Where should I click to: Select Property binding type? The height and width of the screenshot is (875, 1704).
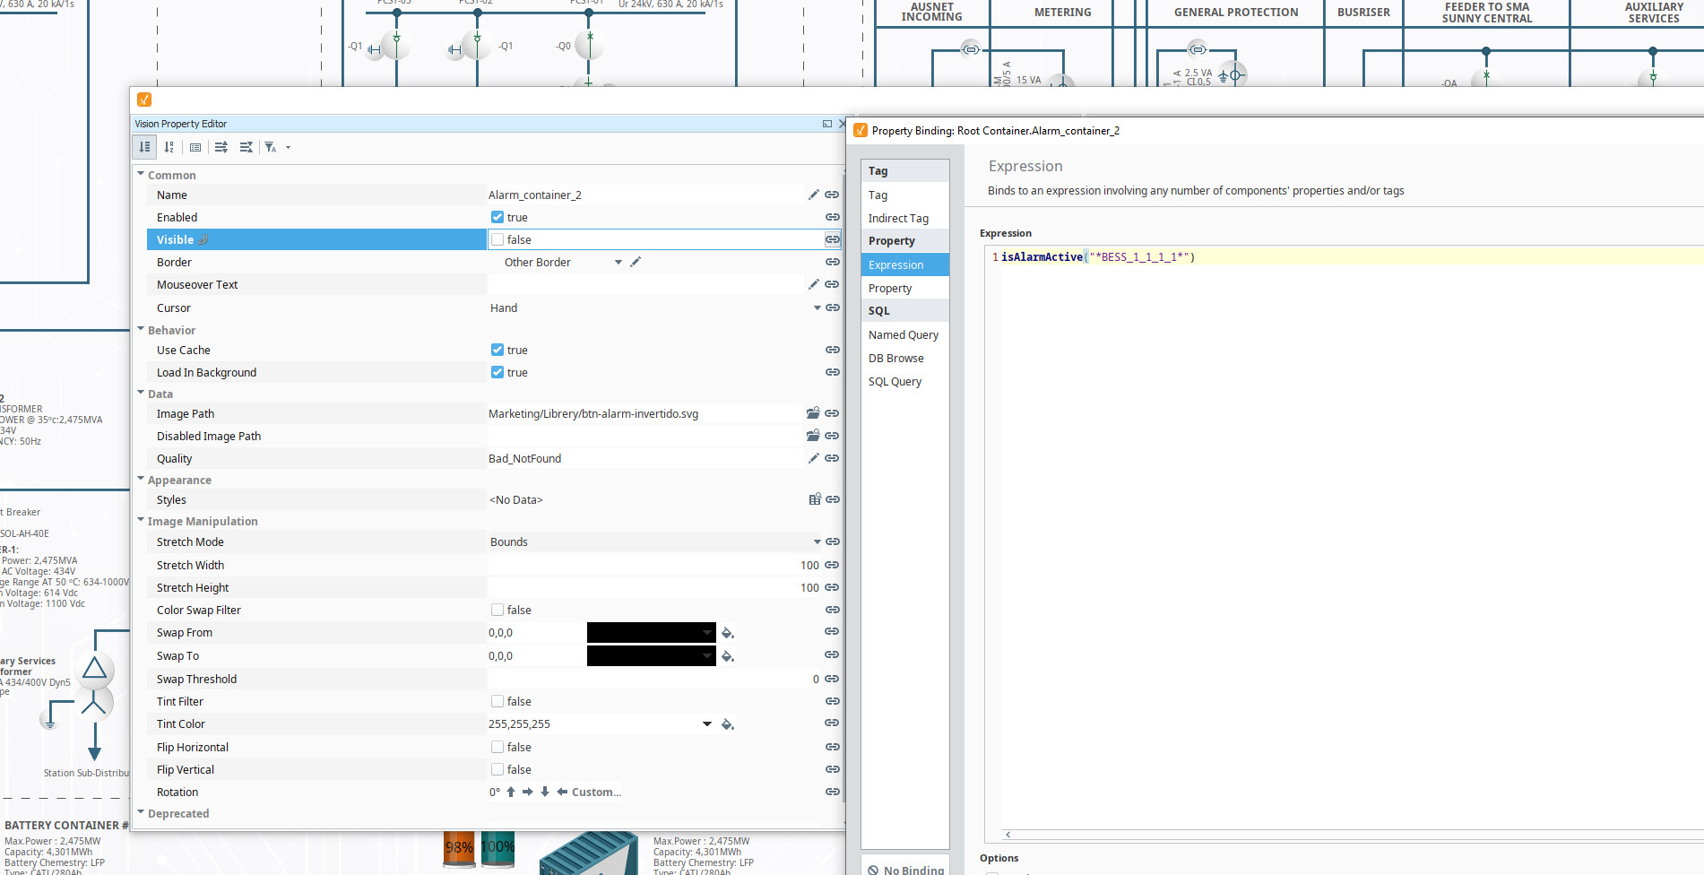click(x=904, y=288)
